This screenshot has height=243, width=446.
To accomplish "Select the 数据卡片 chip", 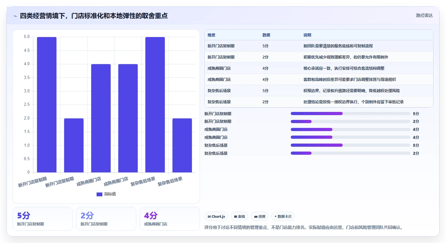I will pos(283,216).
